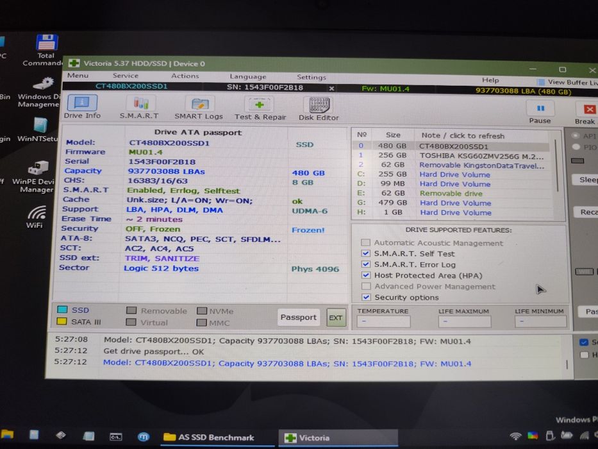Viewport: 598px width, 449px height.
Task: Toggle S.M.A.R.T. Error Log checkbox
Action: tap(366, 264)
